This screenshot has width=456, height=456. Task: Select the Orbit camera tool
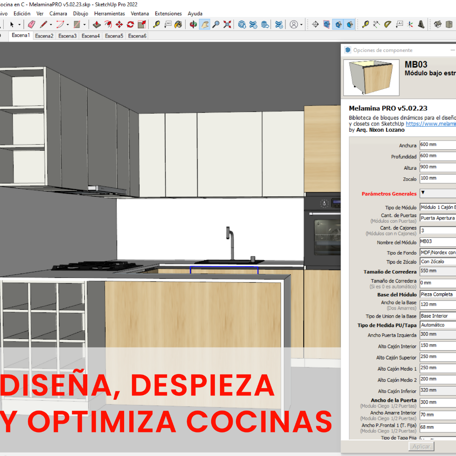click(x=193, y=25)
